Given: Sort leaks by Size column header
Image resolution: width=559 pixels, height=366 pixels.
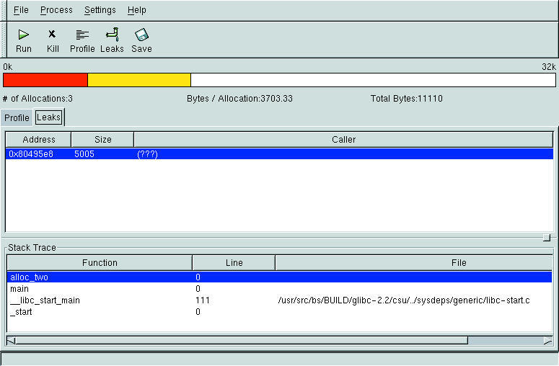Looking at the screenshot, I should click(x=102, y=140).
